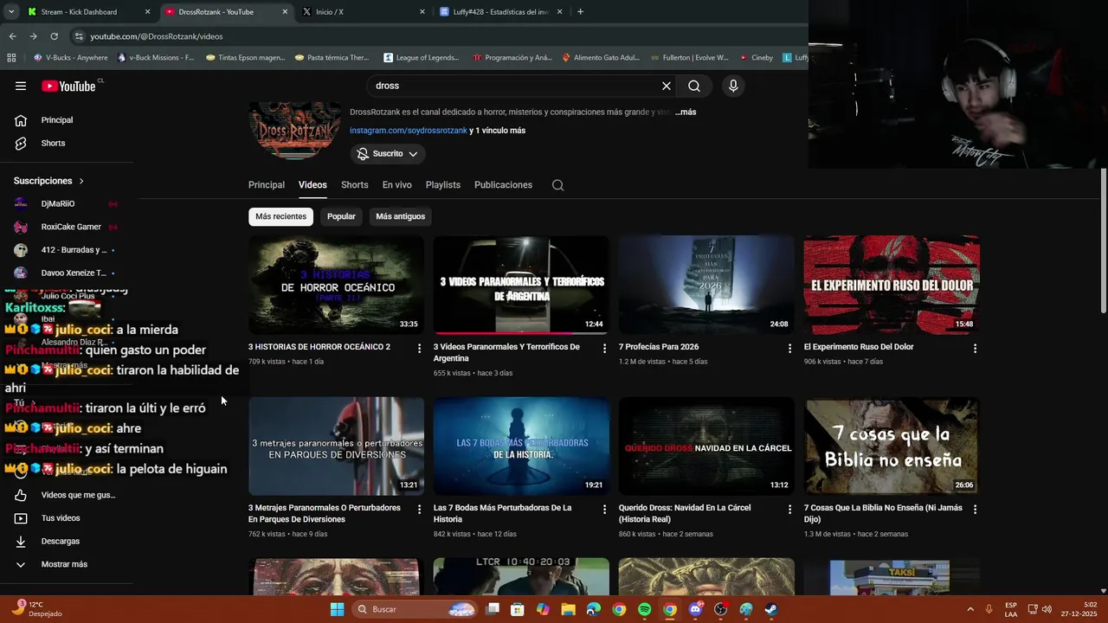Click the Windows Start button
This screenshot has height=623, width=1108.
337,609
